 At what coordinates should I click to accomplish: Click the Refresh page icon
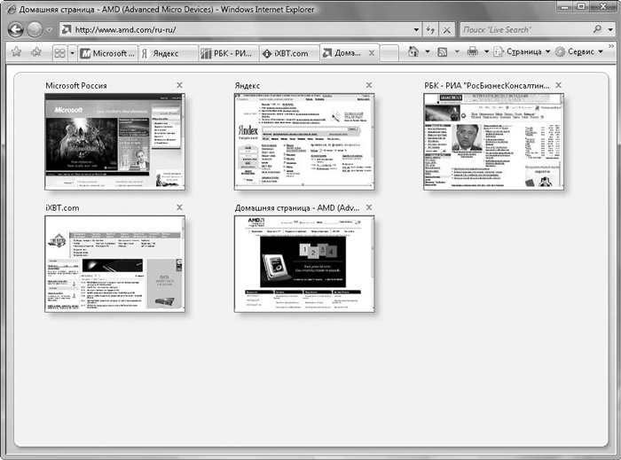pyautogui.click(x=430, y=29)
